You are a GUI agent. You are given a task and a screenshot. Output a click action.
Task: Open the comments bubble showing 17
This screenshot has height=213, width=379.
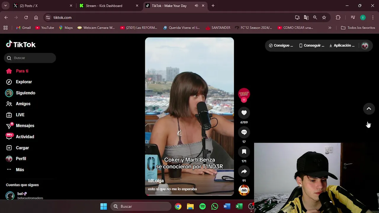(x=244, y=132)
